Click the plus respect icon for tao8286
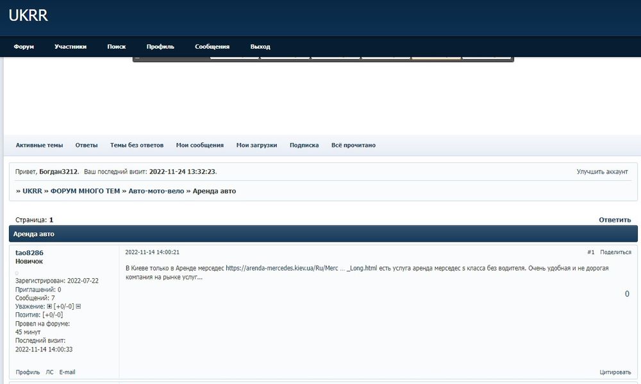Image resolution: width=641 pixels, height=384 pixels. tap(49, 306)
